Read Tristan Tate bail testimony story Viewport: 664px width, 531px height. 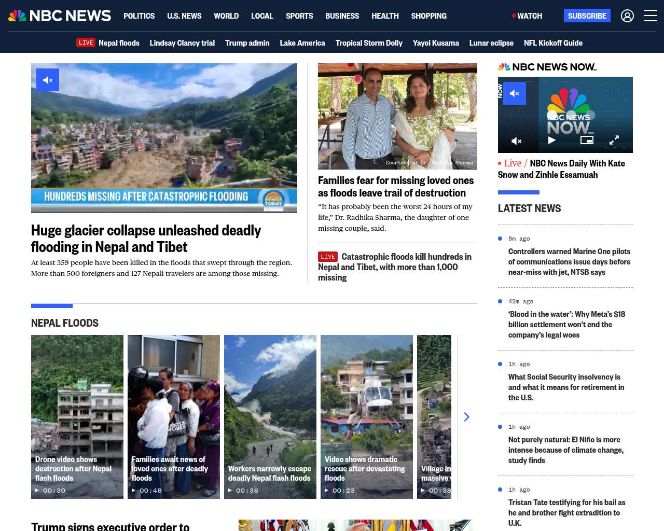[x=566, y=513]
